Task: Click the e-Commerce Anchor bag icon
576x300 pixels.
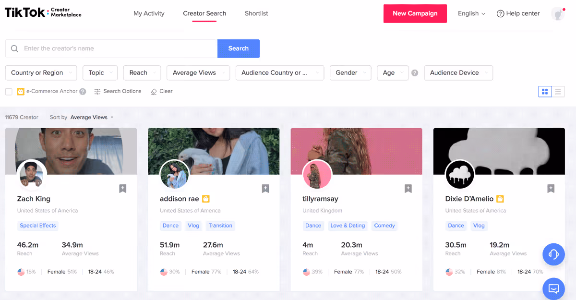Action: tap(21, 91)
